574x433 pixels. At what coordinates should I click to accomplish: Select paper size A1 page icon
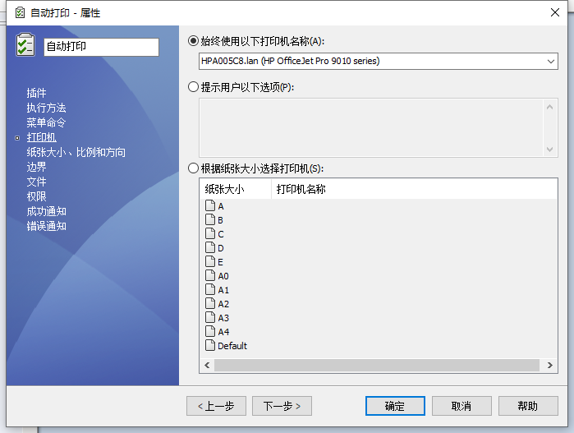(x=210, y=289)
